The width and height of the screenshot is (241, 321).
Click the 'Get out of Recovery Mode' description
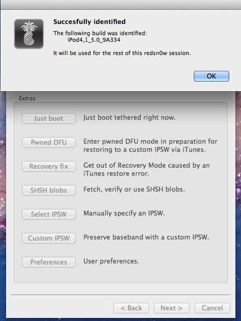[146, 169]
